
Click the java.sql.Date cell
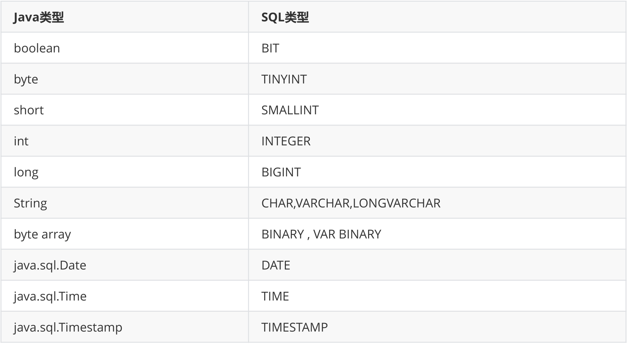[x=50, y=265]
